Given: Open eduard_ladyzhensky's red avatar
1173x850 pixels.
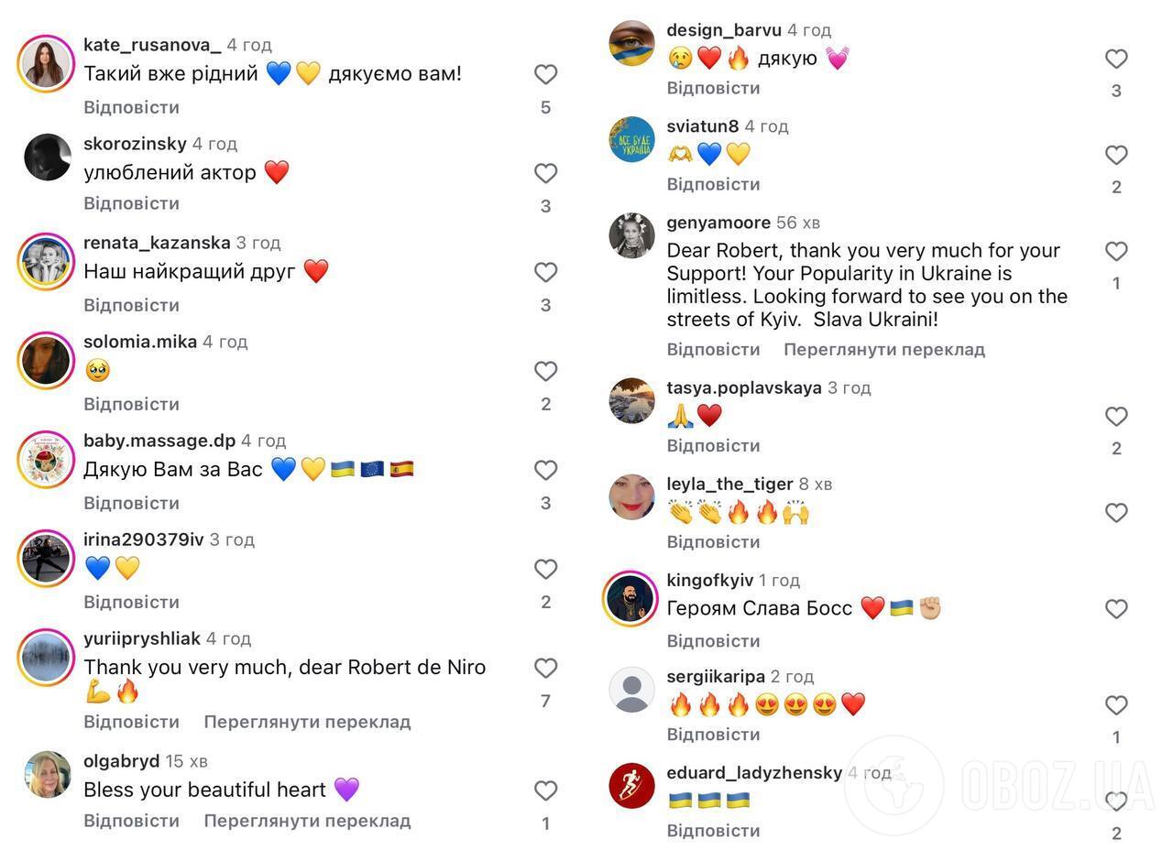Looking at the screenshot, I should pos(631,786).
